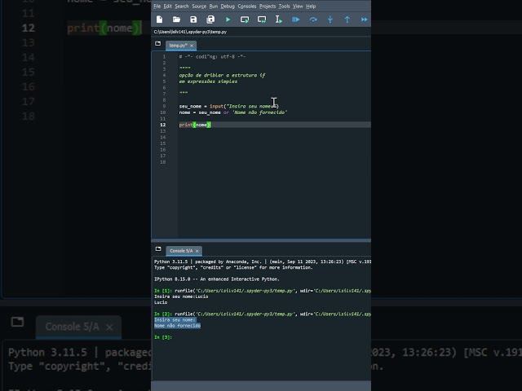The width and height of the screenshot is (522, 391).
Task: Close the Console 5/A tab
Action: [x=197, y=251]
